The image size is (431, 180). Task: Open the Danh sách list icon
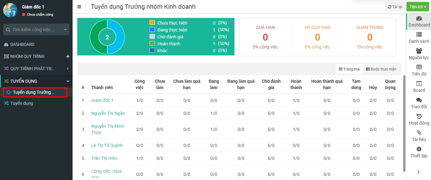(x=419, y=35)
